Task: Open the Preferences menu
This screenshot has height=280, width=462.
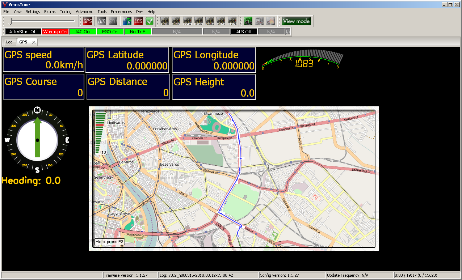Action: pyautogui.click(x=121, y=12)
